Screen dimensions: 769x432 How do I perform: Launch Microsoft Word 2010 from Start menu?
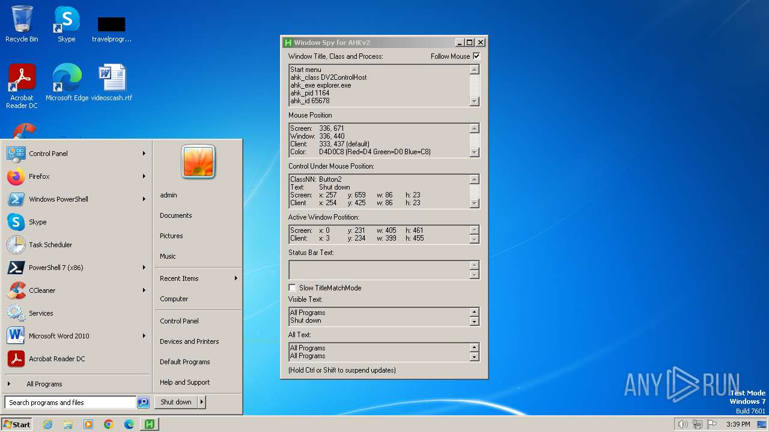[x=77, y=336]
